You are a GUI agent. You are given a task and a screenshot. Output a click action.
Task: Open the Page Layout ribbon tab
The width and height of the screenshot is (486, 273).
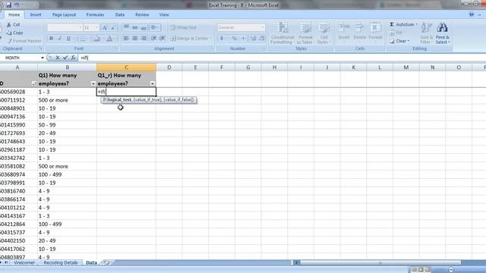(x=64, y=14)
